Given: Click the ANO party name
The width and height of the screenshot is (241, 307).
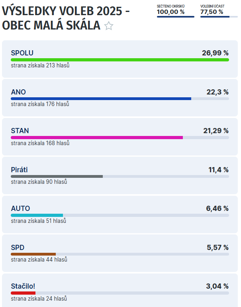Looking at the screenshot, I should [x=18, y=92].
